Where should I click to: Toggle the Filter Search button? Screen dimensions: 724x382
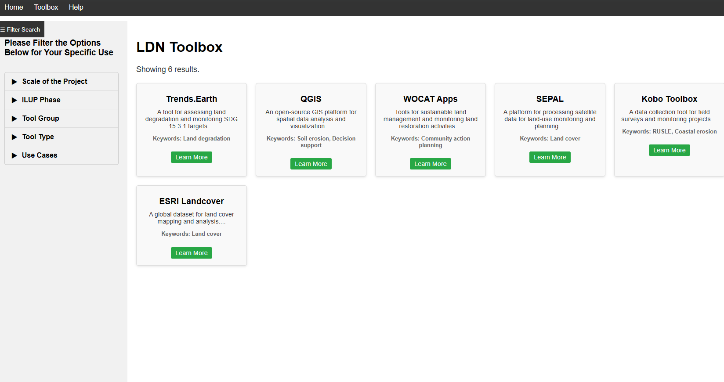click(x=22, y=29)
